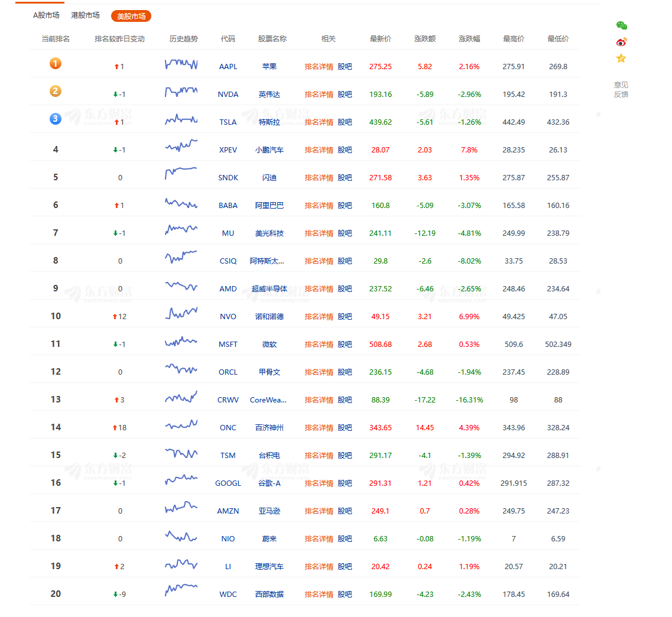Click the 最低价 column header
Screen dimensions: 672x617
click(558, 39)
